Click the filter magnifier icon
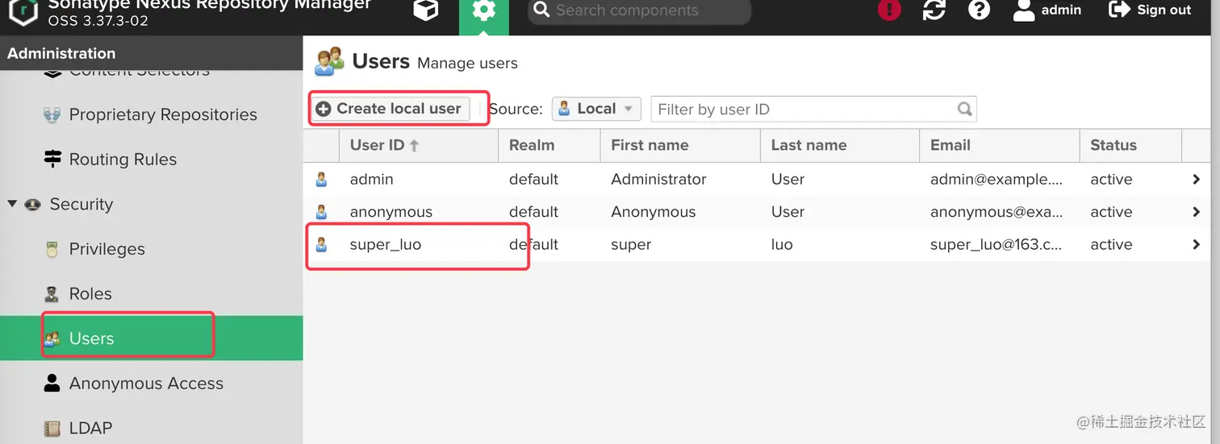 coord(965,109)
